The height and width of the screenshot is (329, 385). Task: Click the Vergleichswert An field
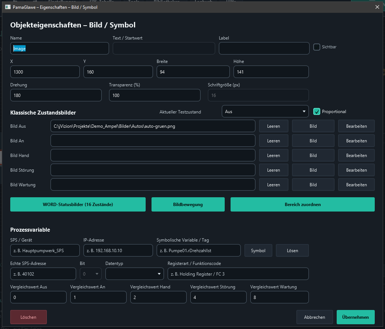[98, 297]
